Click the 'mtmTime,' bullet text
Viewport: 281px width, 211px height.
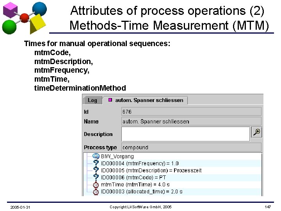point(52,79)
